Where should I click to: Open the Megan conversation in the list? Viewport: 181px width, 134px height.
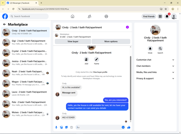click(25, 83)
